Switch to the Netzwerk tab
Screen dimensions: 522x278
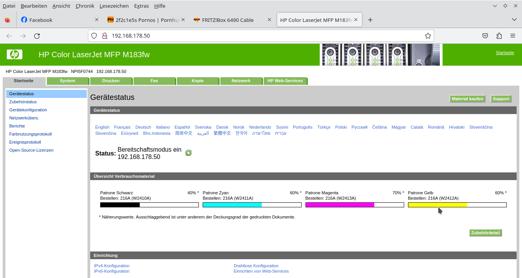click(241, 81)
